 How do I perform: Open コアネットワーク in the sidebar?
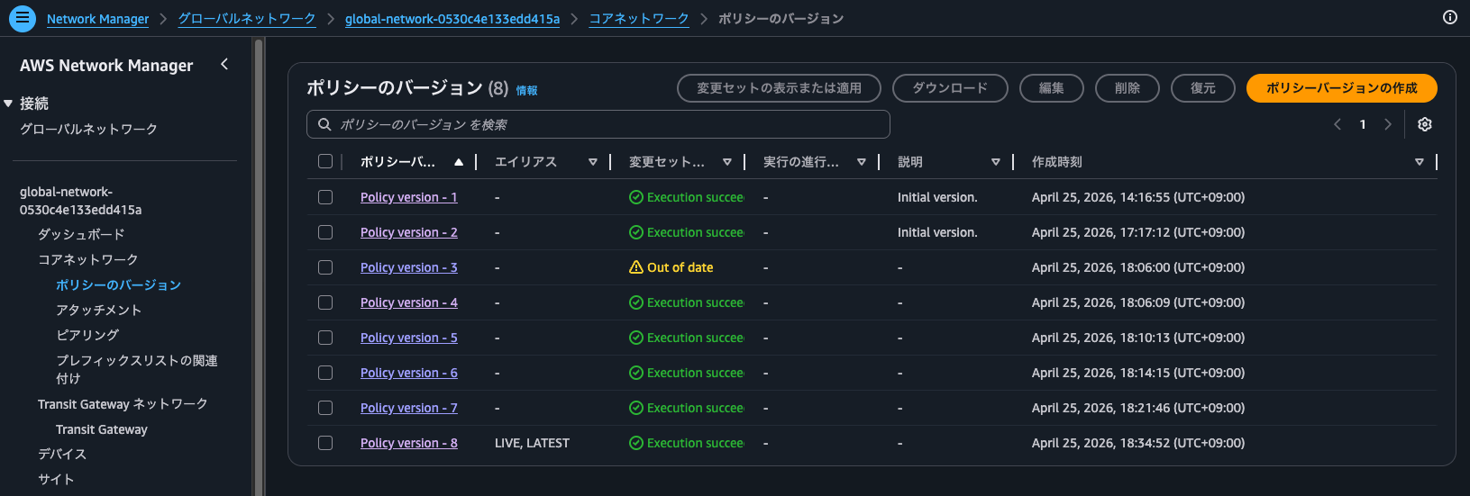(87, 259)
